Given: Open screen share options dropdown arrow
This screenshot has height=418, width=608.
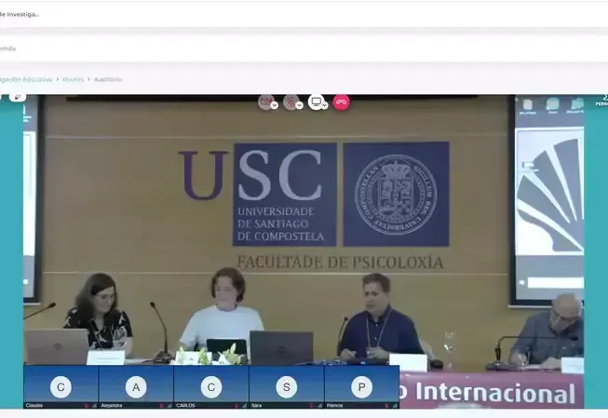Looking at the screenshot, I should 325,106.
